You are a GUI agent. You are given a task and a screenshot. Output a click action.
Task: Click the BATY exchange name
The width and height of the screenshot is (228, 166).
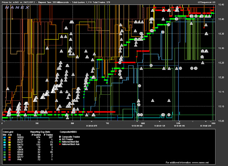pyautogui.click(x=20, y=157)
